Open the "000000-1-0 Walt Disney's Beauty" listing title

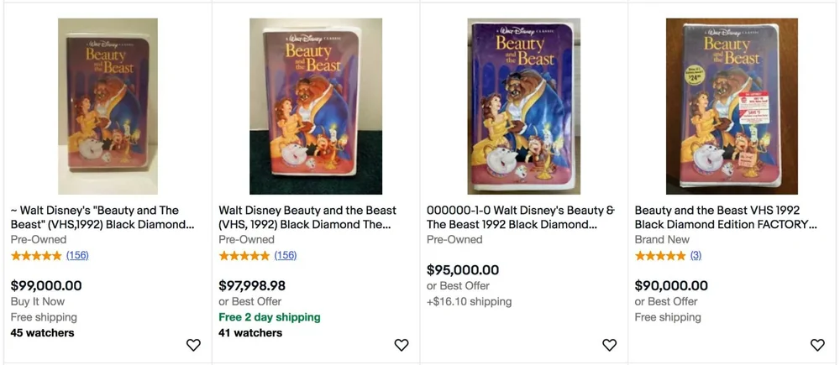(520, 217)
